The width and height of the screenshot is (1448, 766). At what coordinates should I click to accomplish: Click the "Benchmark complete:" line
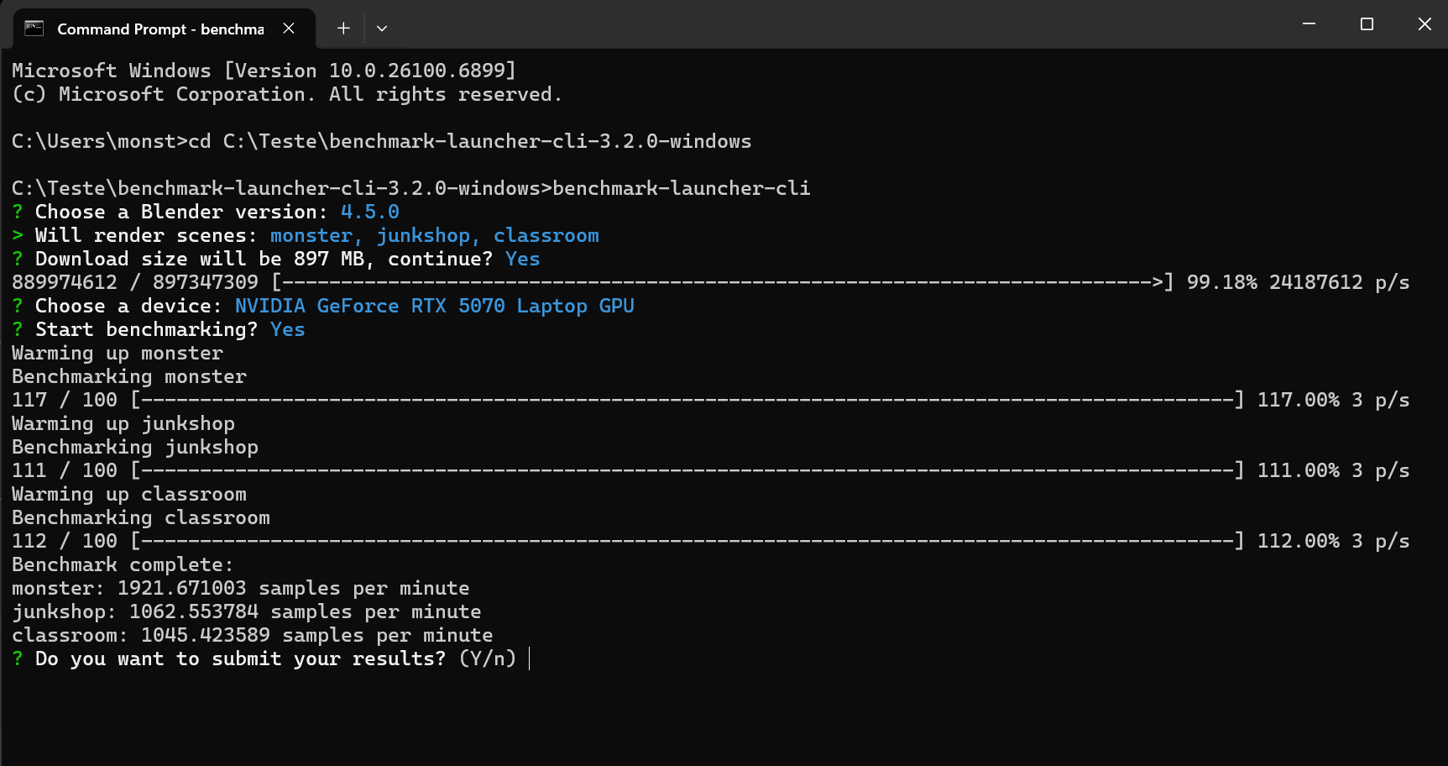click(123, 565)
